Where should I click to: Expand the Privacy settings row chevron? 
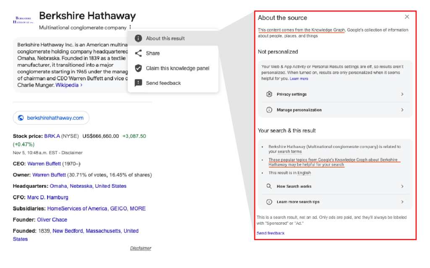point(402,94)
